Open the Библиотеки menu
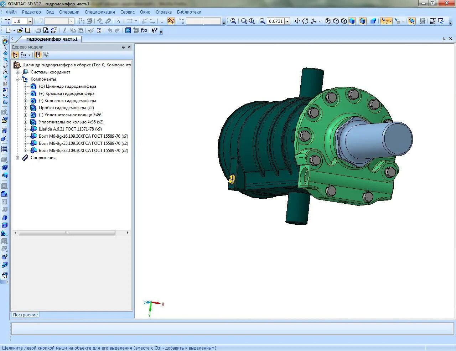 pos(189,12)
